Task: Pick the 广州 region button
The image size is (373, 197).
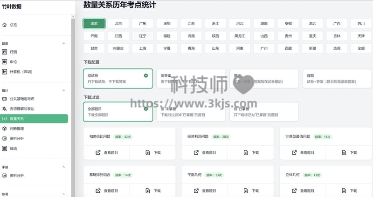Action: click(x=264, y=48)
